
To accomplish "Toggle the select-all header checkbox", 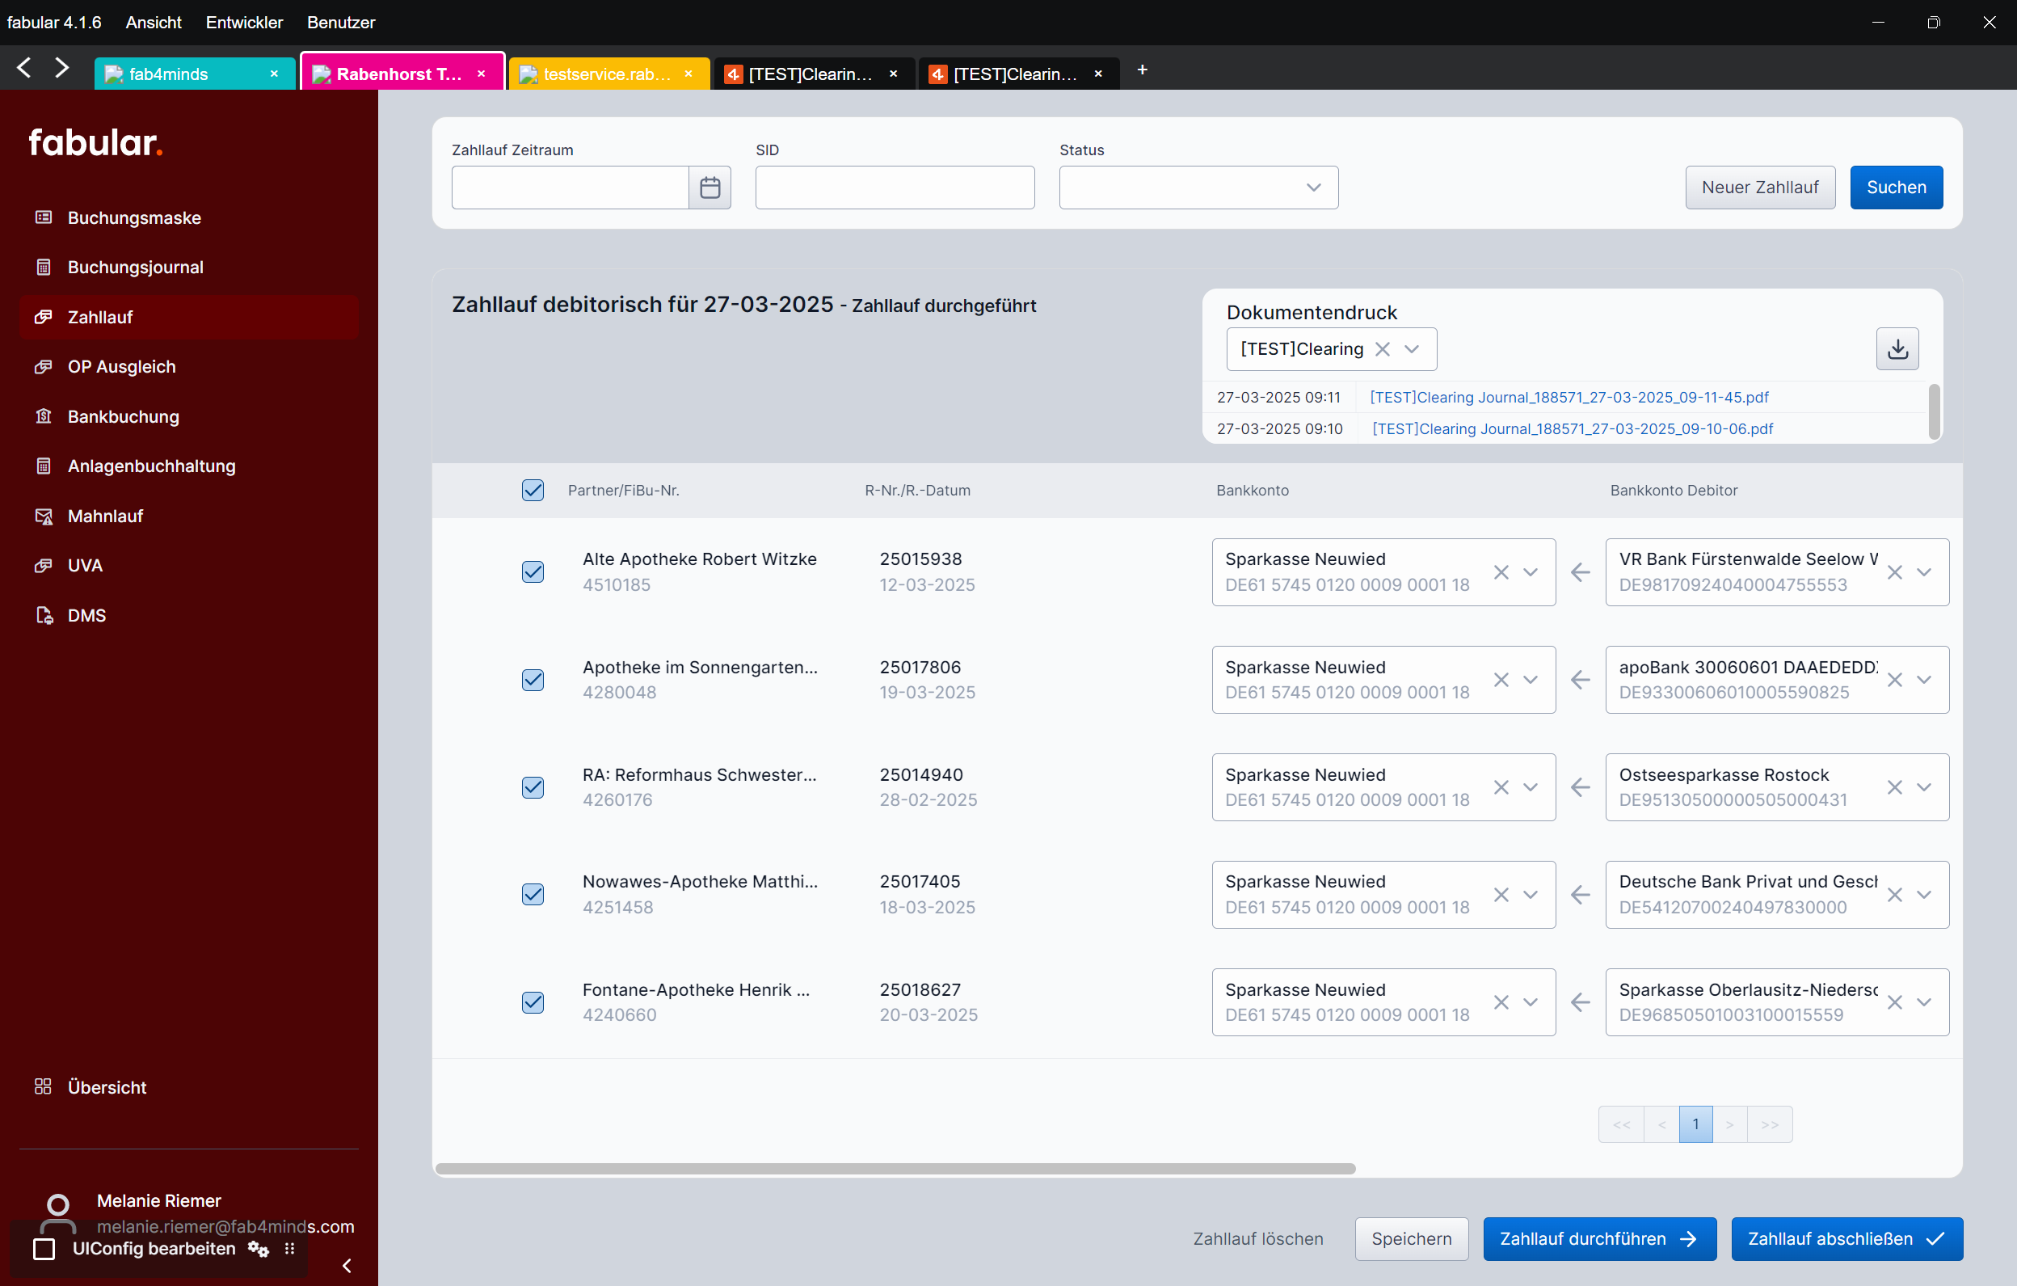I will click(533, 490).
